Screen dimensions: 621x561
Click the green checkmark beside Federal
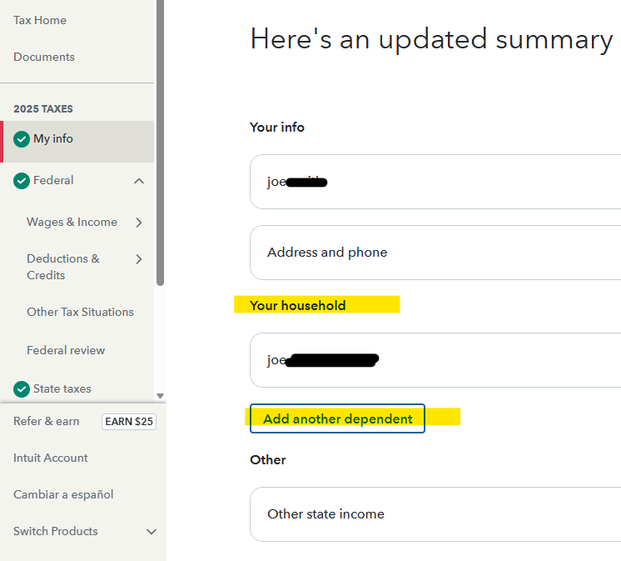pos(22,181)
